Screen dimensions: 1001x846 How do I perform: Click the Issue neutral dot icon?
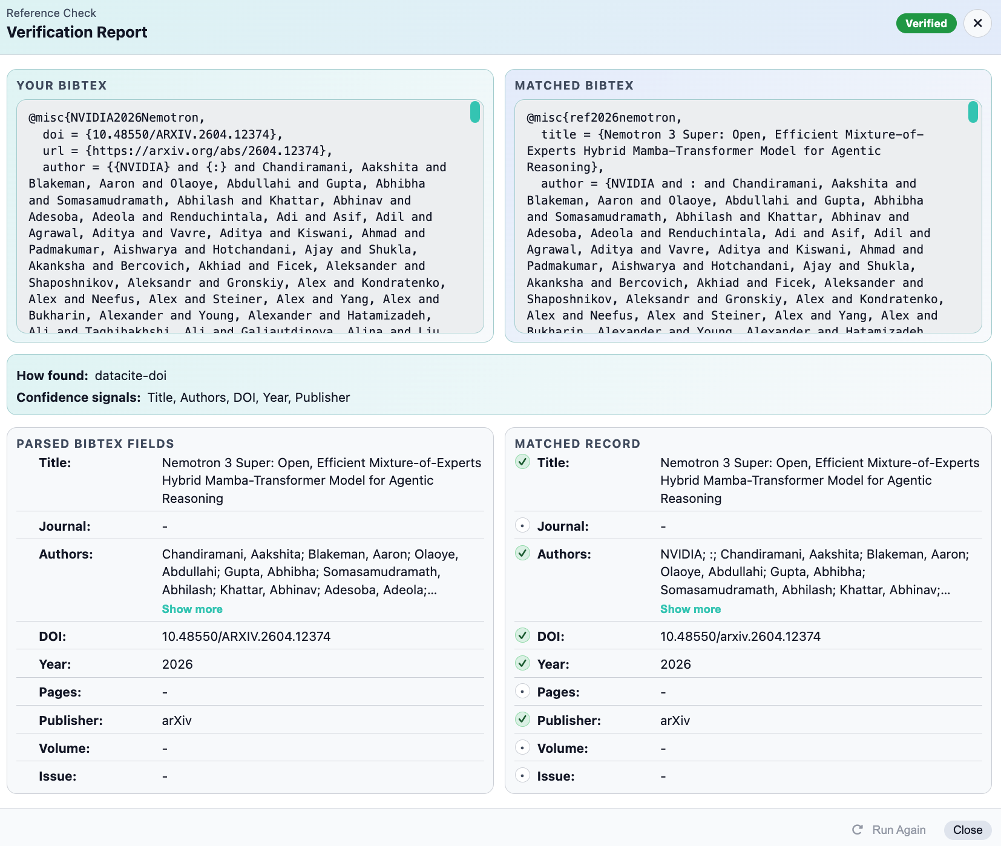[x=522, y=775]
